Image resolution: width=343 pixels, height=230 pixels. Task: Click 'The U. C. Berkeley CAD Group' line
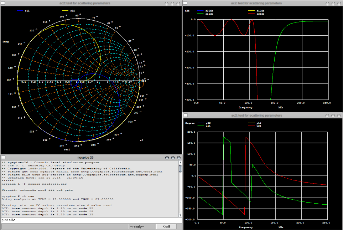33,165
